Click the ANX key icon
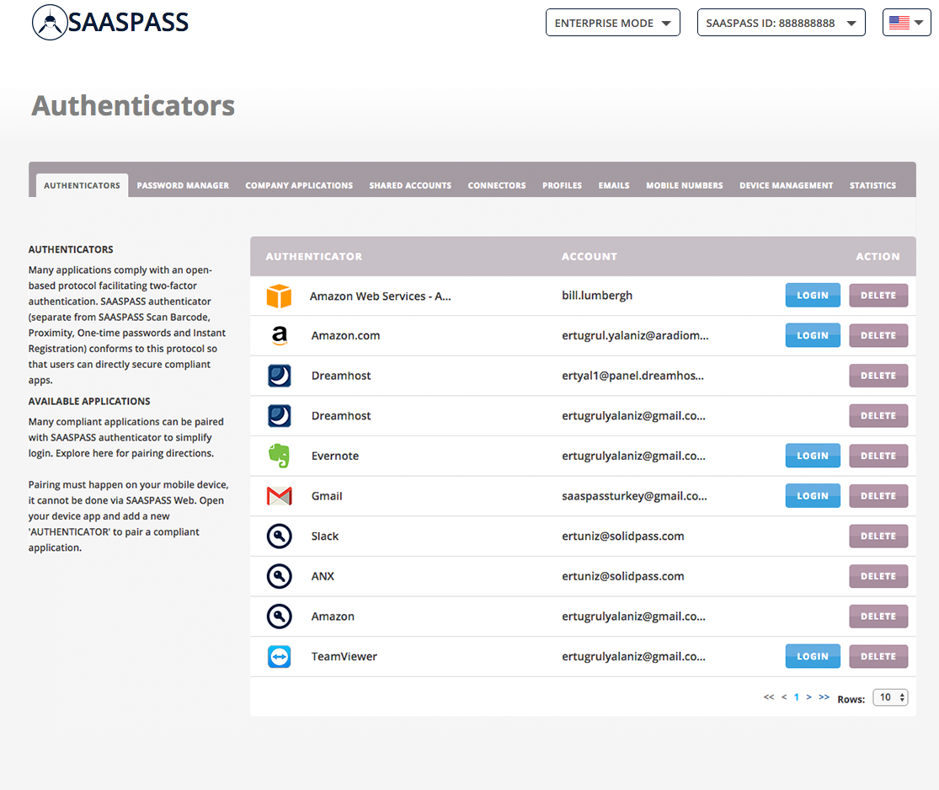The width and height of the screenshot is (939, 790). [279, 576]
